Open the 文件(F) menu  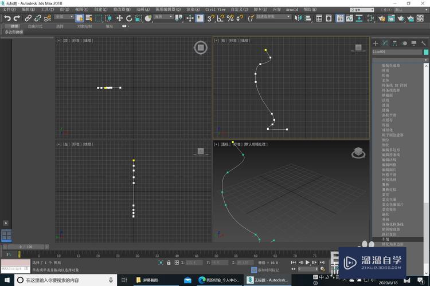[x=10, y=10]
